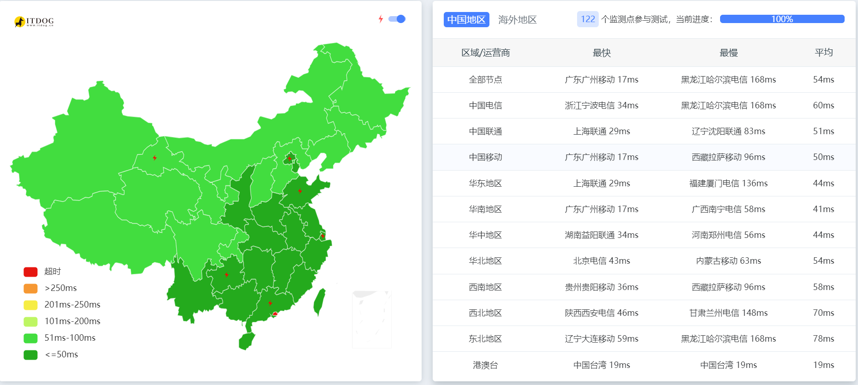Select the 华南地区 row label
The width and height of the screenshot is (858, 385).
486,209
